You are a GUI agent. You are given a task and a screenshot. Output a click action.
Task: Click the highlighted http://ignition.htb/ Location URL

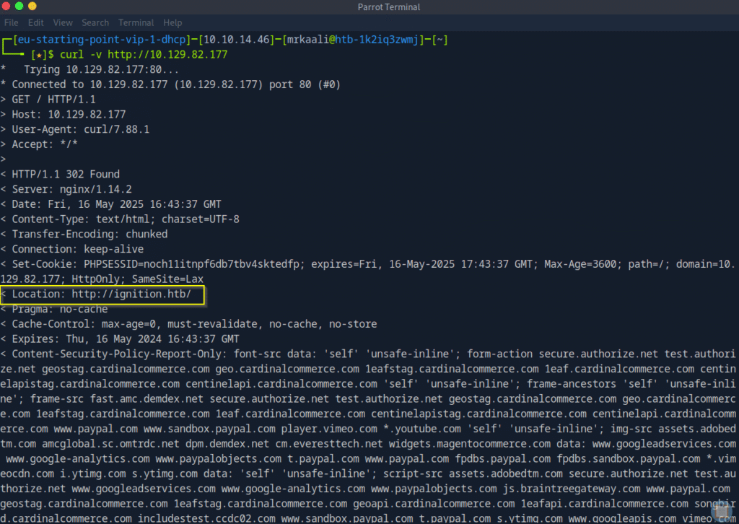(x=137, y=294)
